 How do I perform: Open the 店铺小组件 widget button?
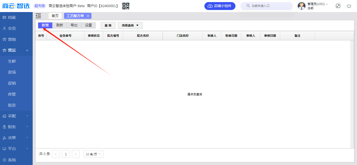click(220, 6)
